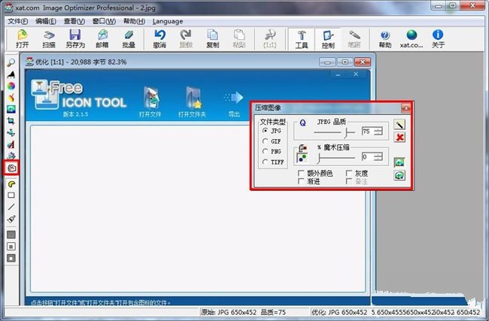Click the 帮助 (Help) question mark icon

385,38
